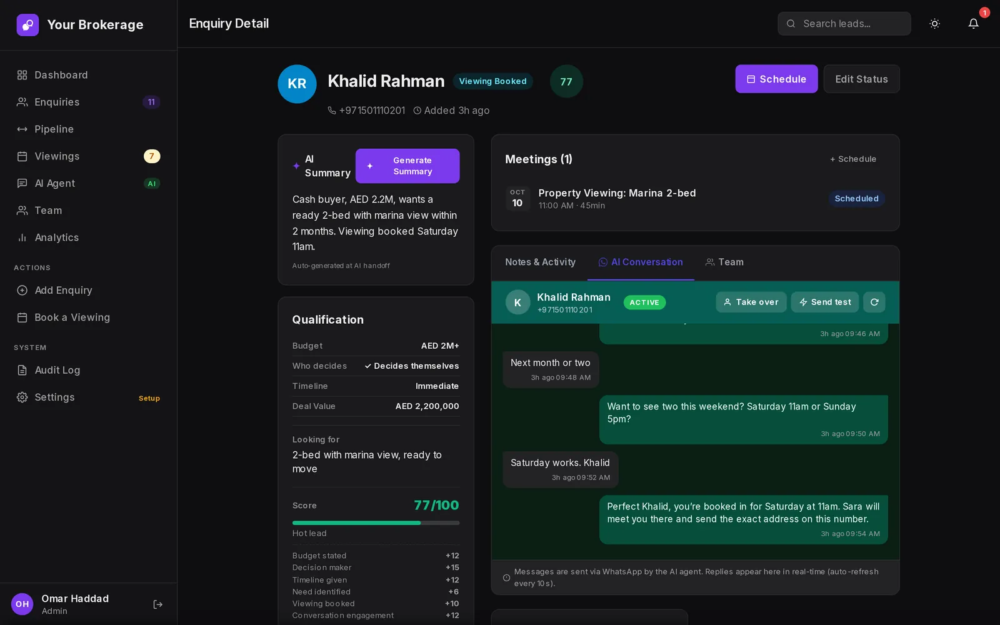Click the "Next month or two" message

(551, 369)
